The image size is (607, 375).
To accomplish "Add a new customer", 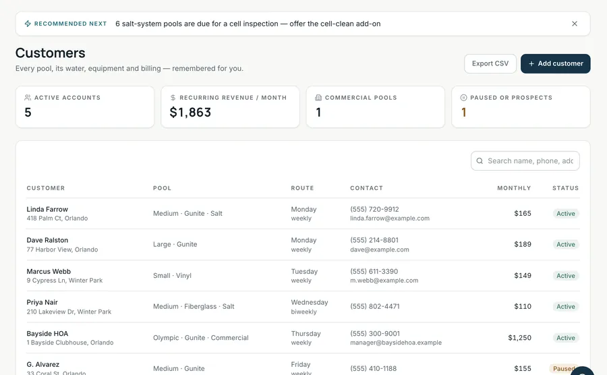I will [x=555, y=63].
